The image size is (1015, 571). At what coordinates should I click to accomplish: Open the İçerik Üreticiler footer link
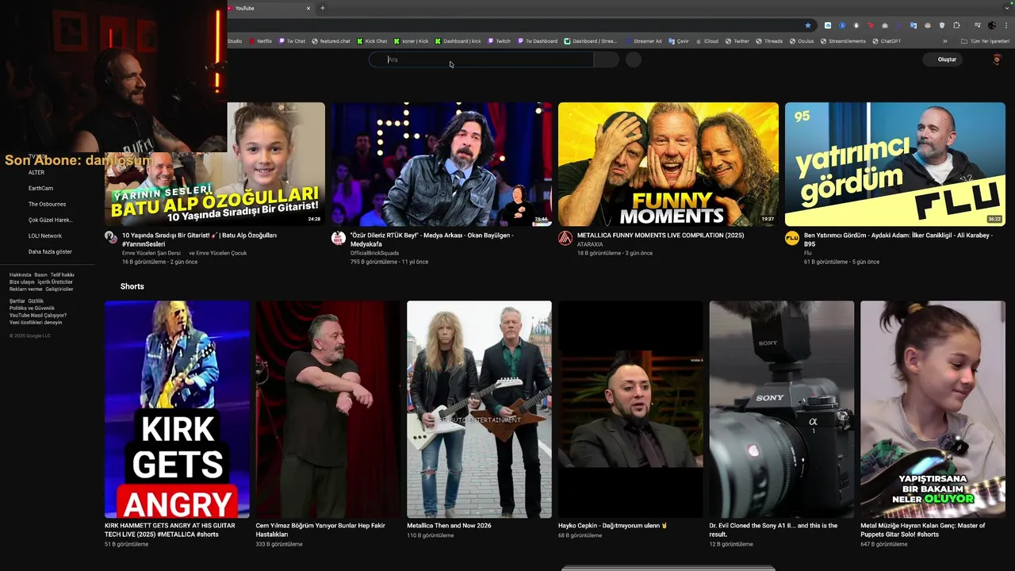point(55,282)
